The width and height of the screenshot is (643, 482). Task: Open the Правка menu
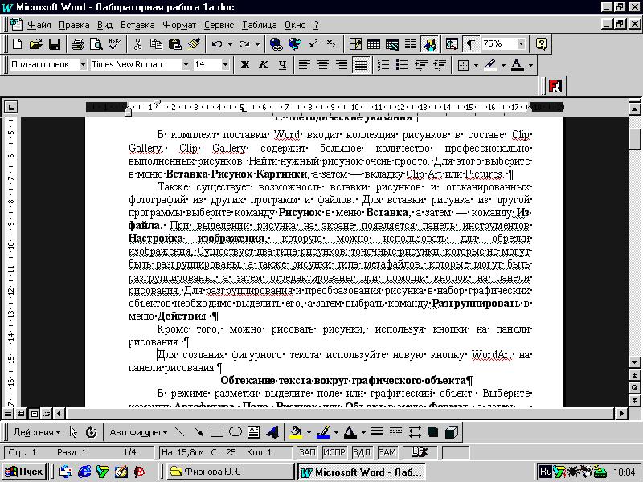coord(74,25)
